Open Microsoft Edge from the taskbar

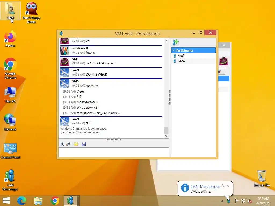[22, 201]
